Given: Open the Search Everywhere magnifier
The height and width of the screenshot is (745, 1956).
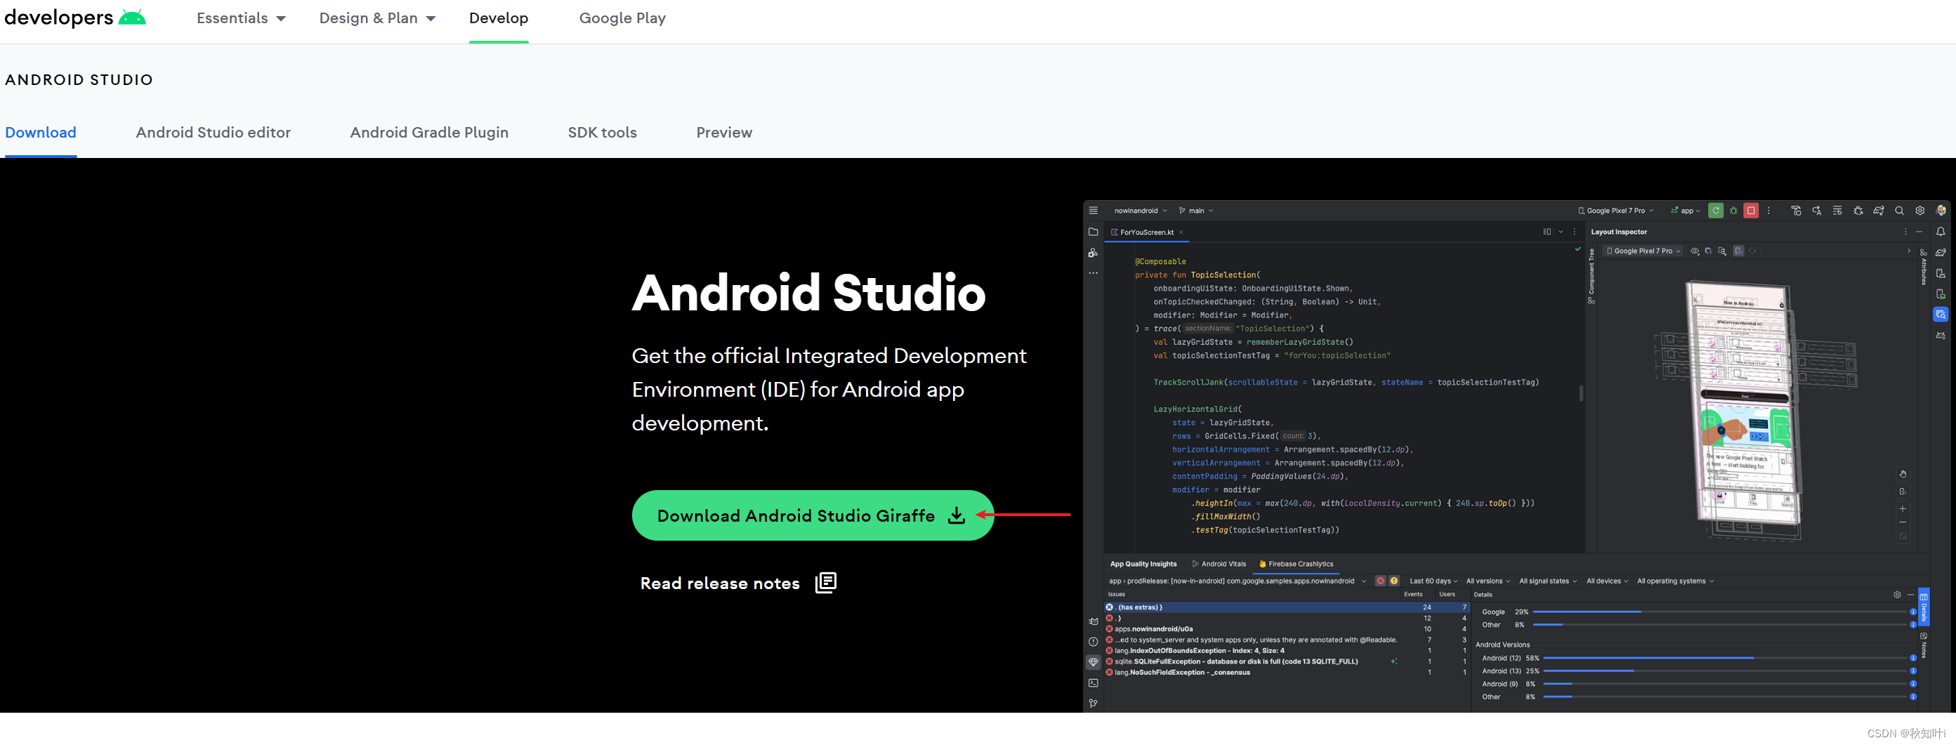Looking at the screenshot, I should click(1899, 211).
